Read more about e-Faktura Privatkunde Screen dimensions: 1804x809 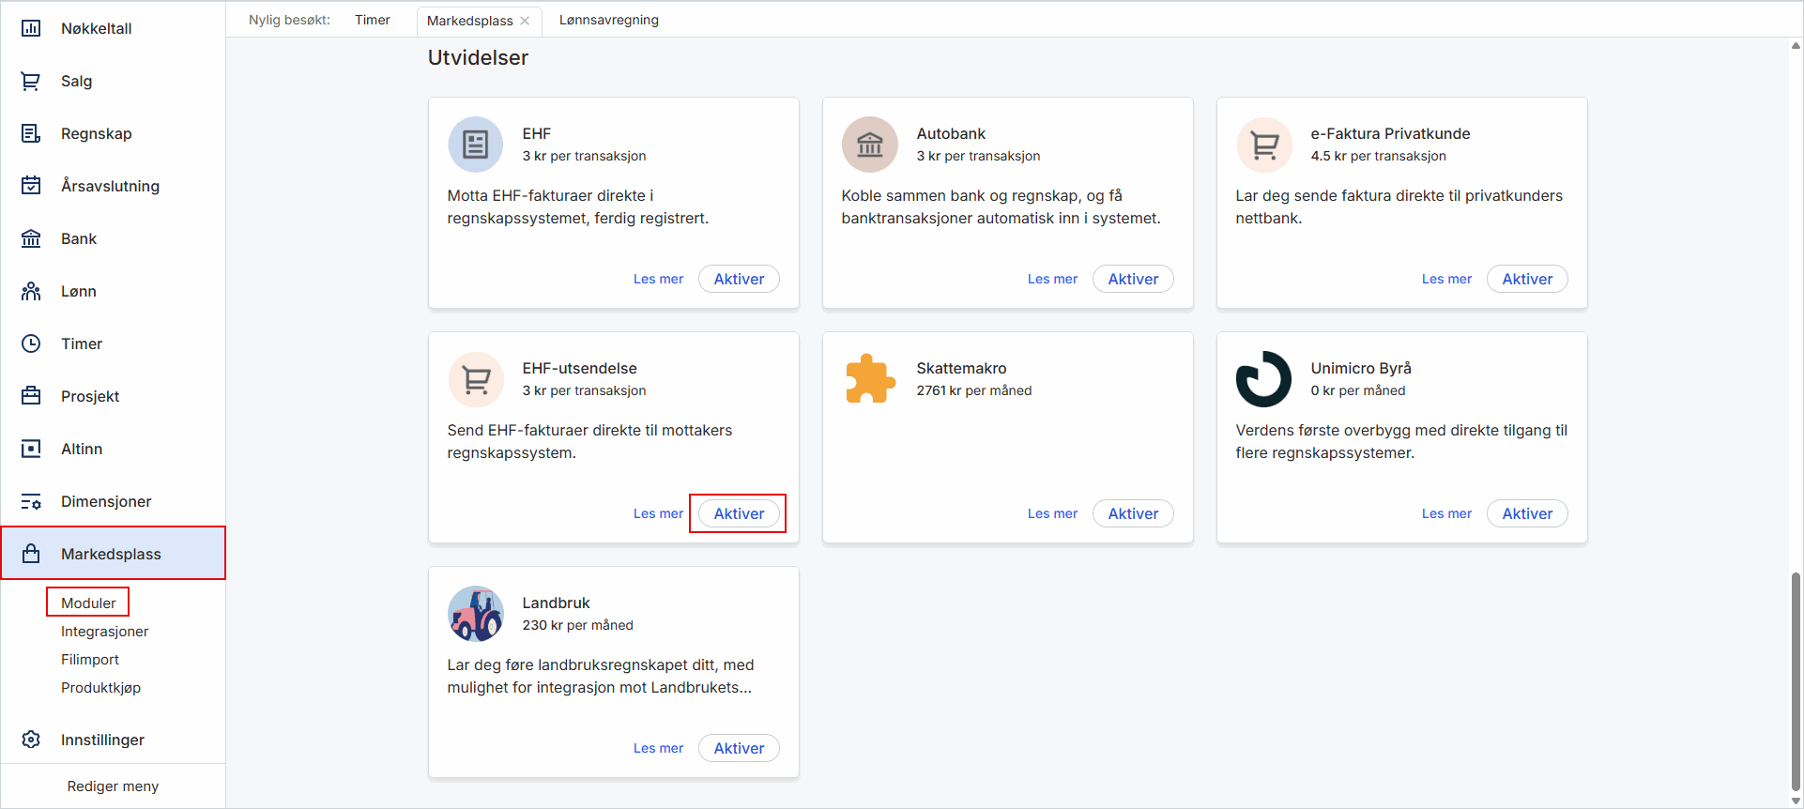tap(1445, 279)
